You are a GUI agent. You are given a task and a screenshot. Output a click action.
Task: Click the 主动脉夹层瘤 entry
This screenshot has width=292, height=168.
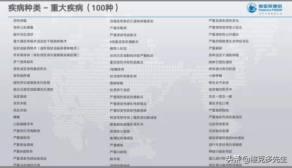click(x=219, y=131)
